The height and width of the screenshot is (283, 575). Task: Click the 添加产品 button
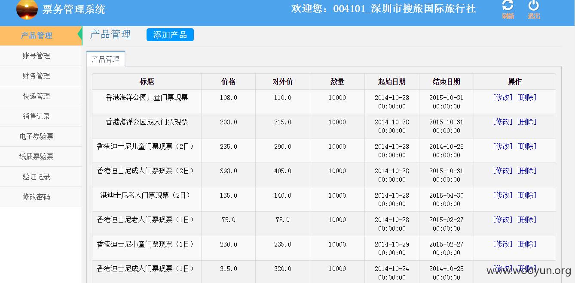(170, 35)
